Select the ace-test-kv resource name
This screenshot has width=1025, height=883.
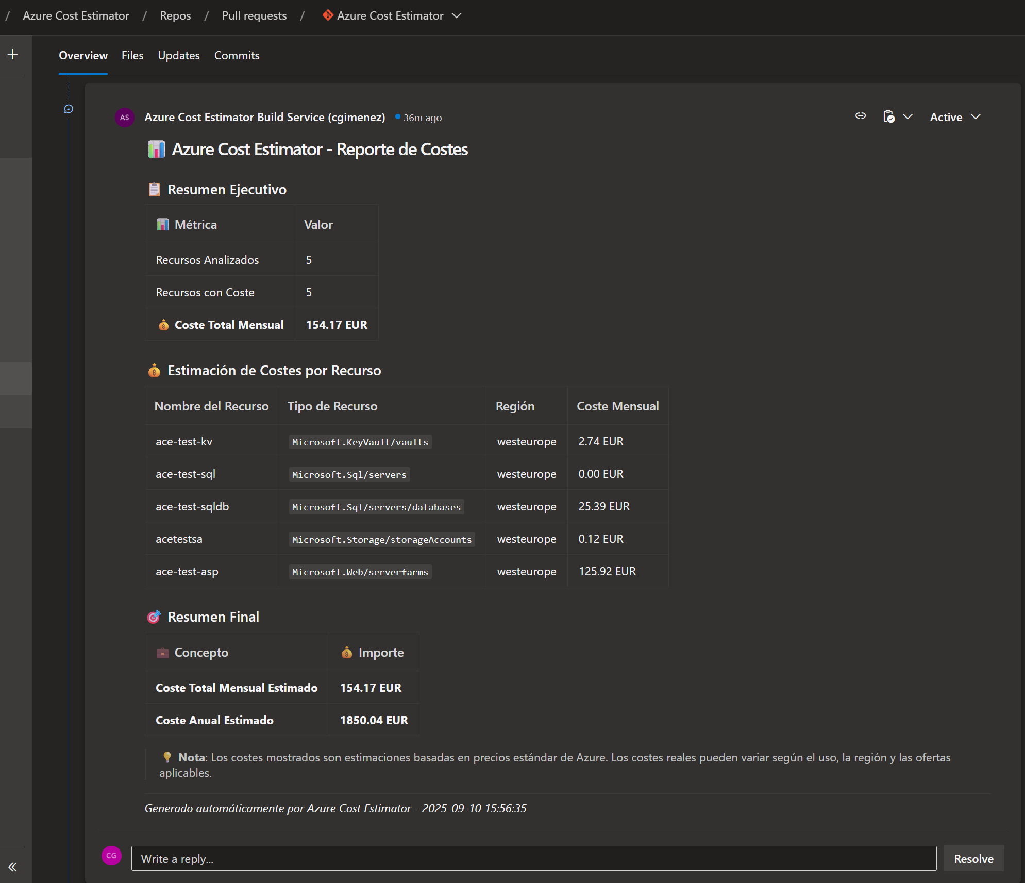184,441
